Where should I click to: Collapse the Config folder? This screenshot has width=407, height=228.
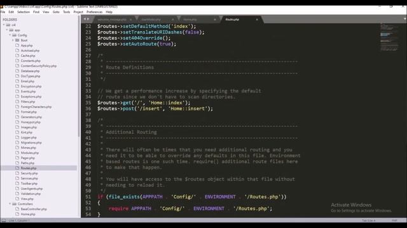10,35
